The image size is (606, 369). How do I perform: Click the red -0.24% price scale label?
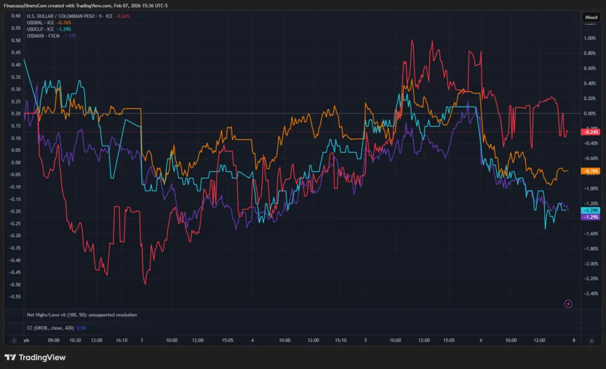591,132
